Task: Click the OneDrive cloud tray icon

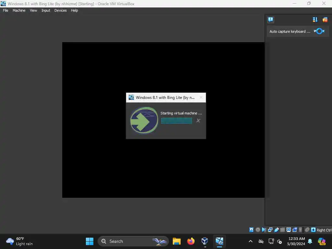Action: click(261, 241)
